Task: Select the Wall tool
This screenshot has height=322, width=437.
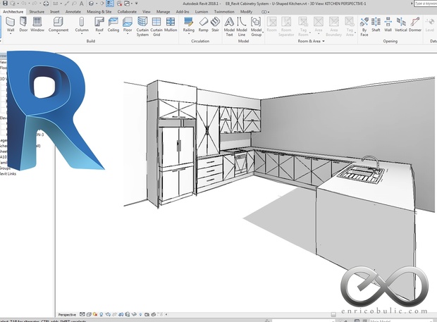Action: click(x=11, y=25)
